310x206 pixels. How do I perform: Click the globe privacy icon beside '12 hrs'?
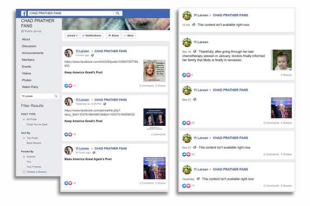[x=194, y=25]
